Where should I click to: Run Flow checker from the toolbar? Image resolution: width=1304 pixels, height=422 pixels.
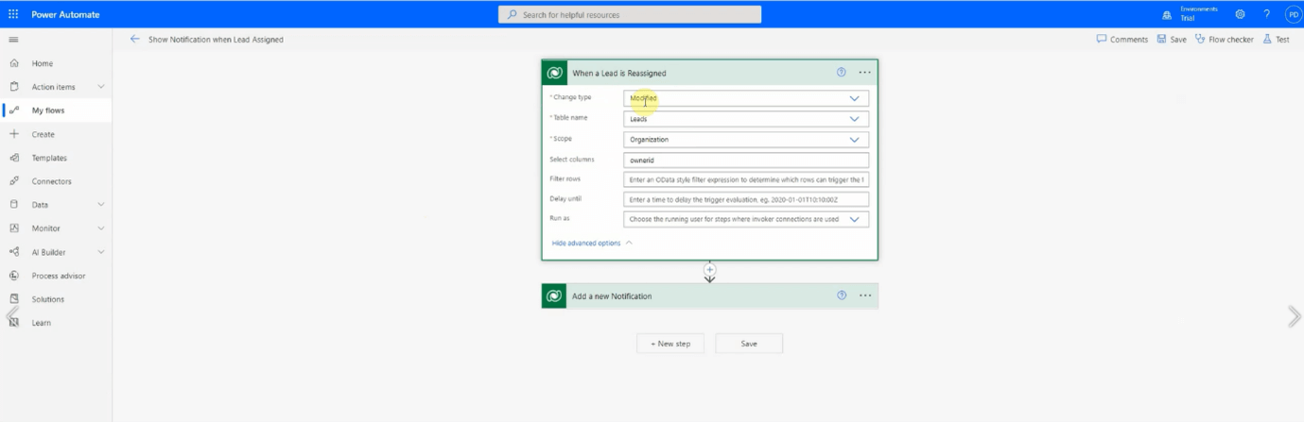click(1224, 40)
